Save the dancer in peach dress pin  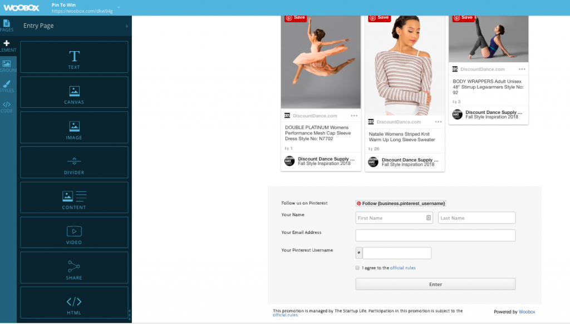[x=296, y=18]
